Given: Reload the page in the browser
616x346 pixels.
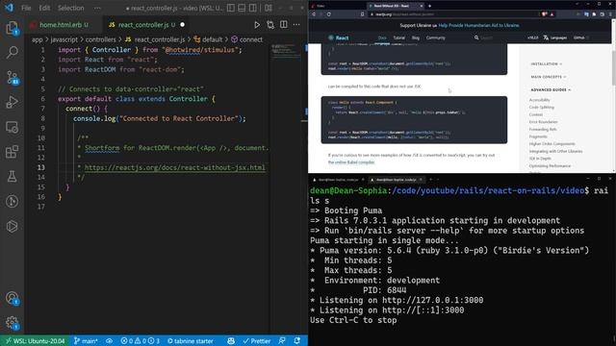Looking at the screenshot, I should pos(329,14).
